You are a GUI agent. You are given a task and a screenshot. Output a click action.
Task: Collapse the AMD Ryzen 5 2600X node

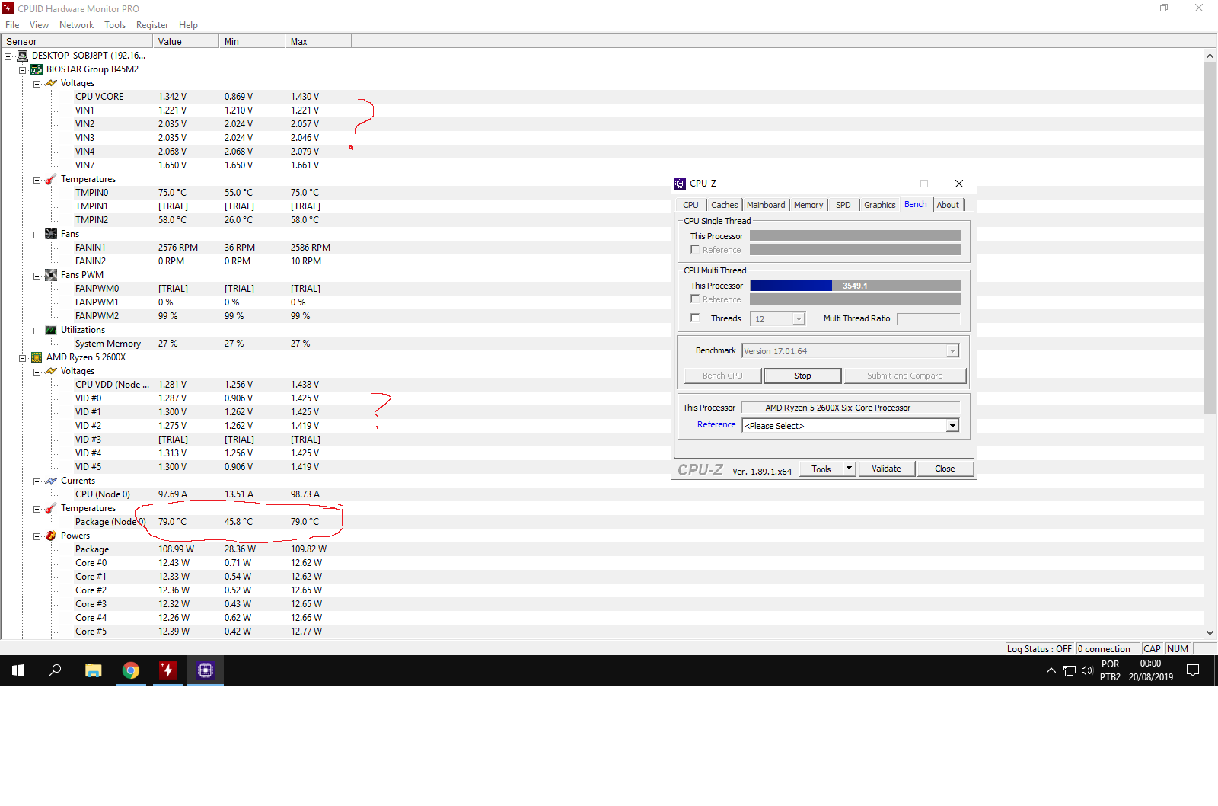[x=23, y=358]
